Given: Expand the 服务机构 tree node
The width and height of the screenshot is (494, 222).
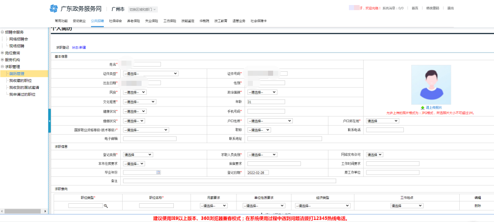Looking at the screenshot, I should 2,60.
